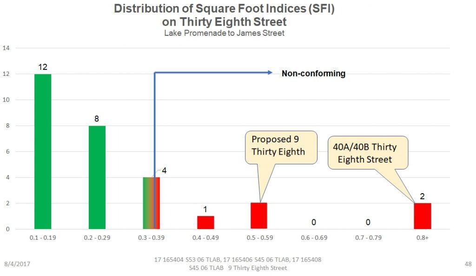The width and height of the screenshot is (476, 276).
Task: Click the blue arrowhead pointing to Non-conforming
Action: pyautogui.click(x=269, y=73)
